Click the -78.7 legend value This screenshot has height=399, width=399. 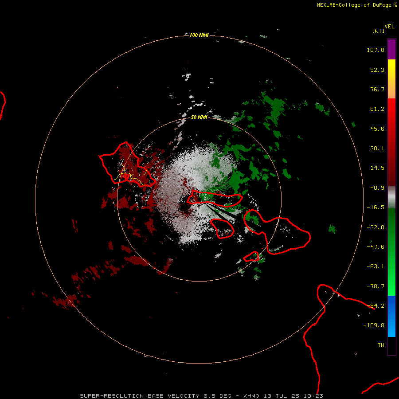tap(376, 286)
